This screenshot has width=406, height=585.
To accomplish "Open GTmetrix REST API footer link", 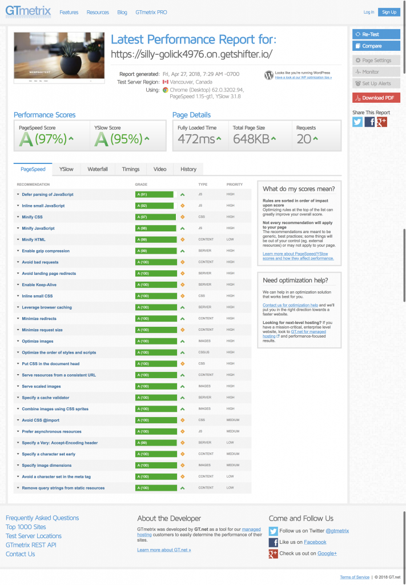I will [31, 544].
